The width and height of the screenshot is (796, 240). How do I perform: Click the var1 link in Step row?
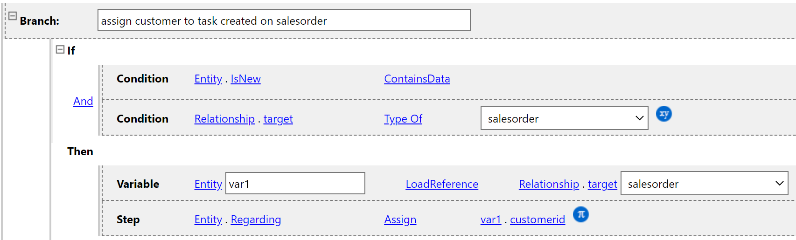click(x=490, y=219)
